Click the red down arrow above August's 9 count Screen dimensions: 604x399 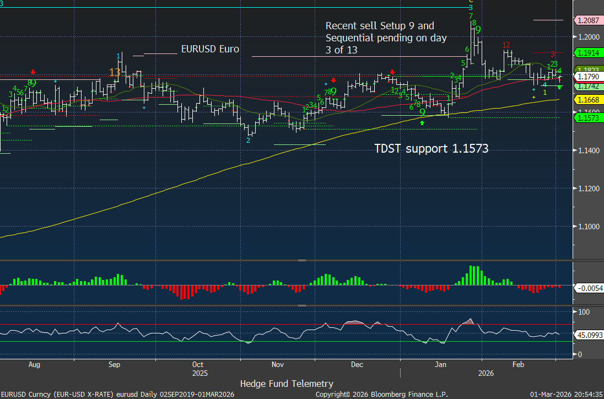coord(34,72)
